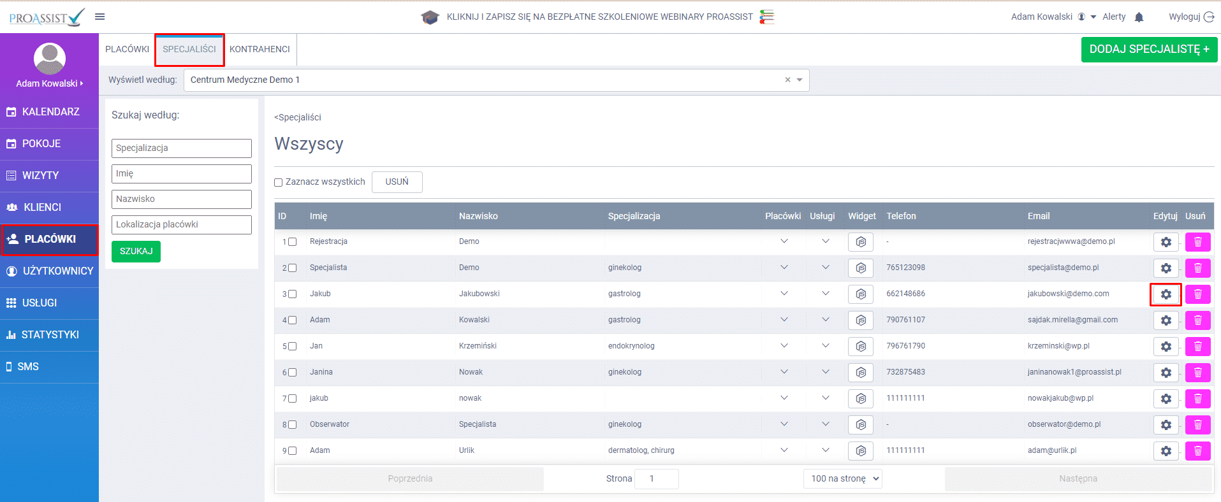This screenshot has width=1221, height=502.
Task: Open KLIENCI in the sidebar
Action: pyautogui.click(x=49, y=208)
